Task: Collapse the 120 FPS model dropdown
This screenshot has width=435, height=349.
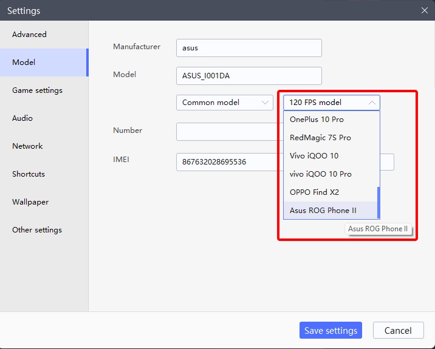Action: click(x=332, y=103)
